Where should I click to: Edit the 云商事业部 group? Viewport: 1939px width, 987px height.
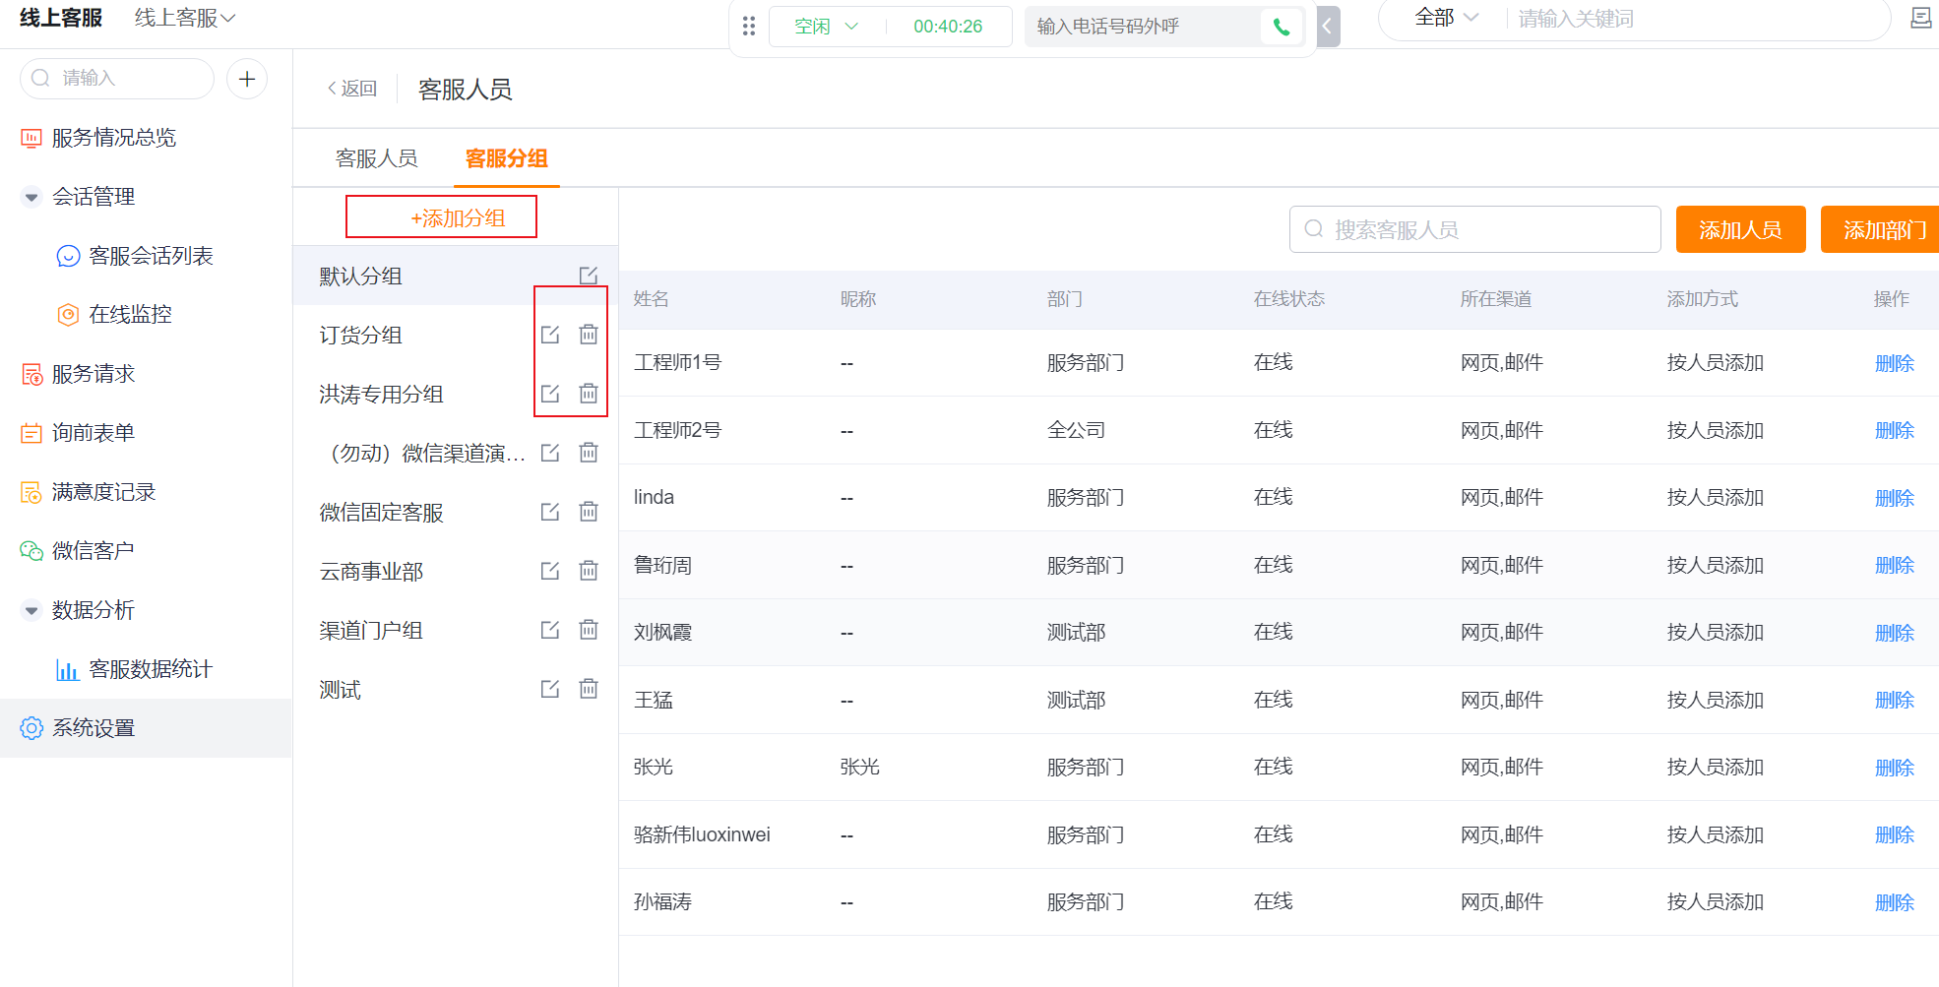[x=550, y=571]
